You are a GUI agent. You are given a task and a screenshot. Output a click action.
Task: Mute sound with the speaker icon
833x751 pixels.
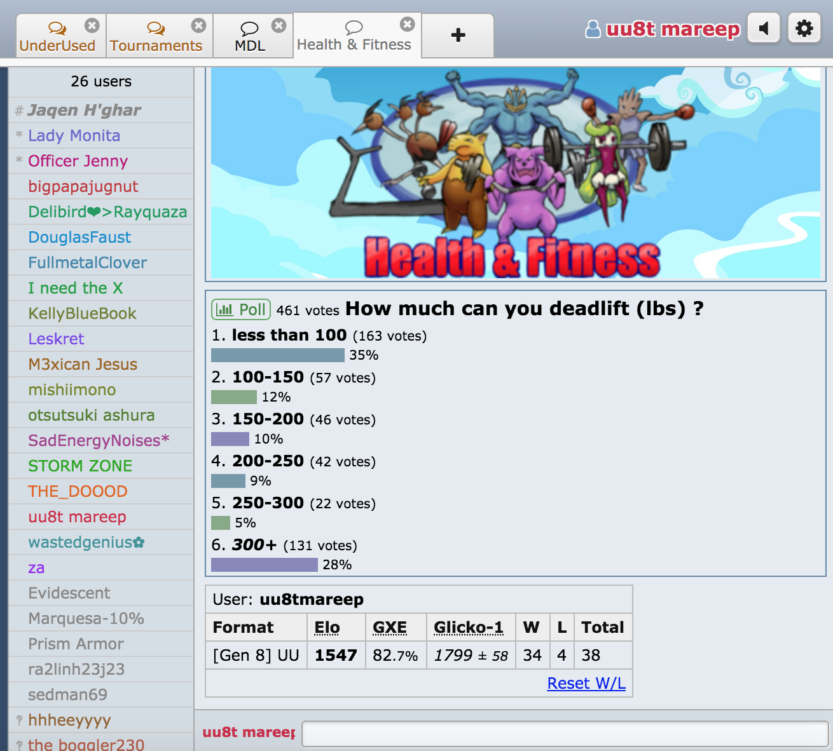pyautogui.click(x=764, y=29)
